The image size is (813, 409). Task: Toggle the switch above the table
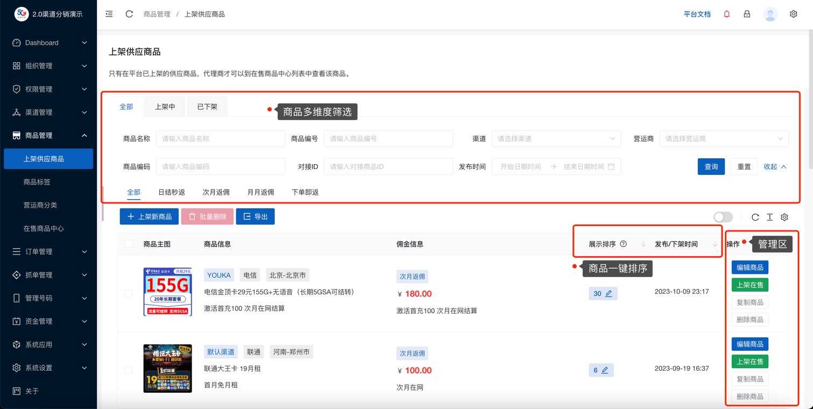click(723, 217)
